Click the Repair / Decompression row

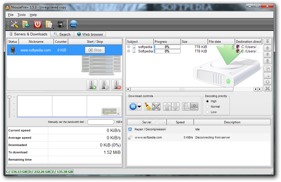click(x=199, y=129)
